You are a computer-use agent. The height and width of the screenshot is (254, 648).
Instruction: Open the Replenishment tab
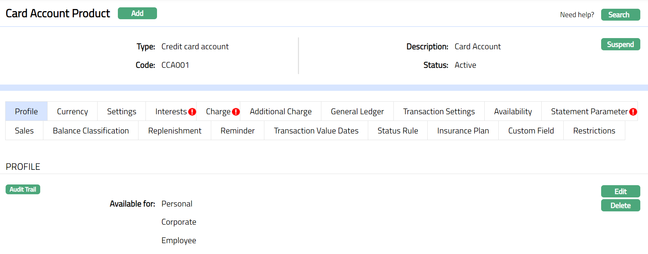tap(175, 131)
